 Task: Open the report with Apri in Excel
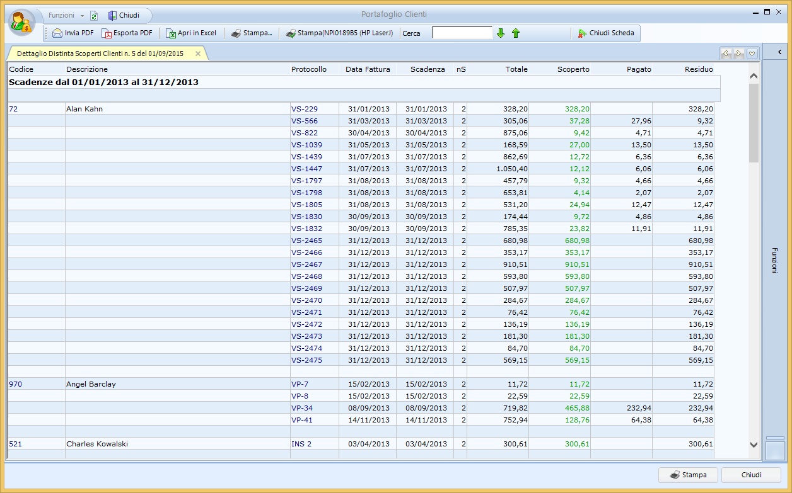pyautogui.click(x=191, y=33)
